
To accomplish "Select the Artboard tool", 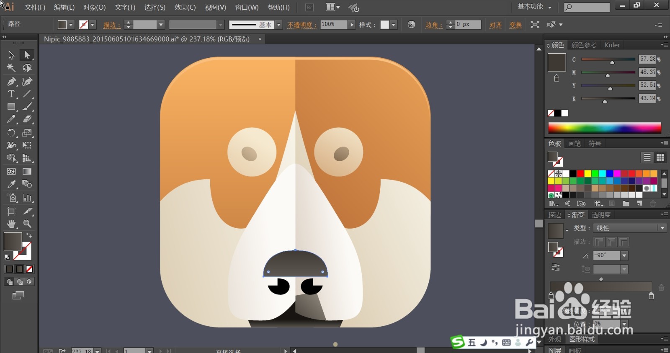I will click(11, 211).
